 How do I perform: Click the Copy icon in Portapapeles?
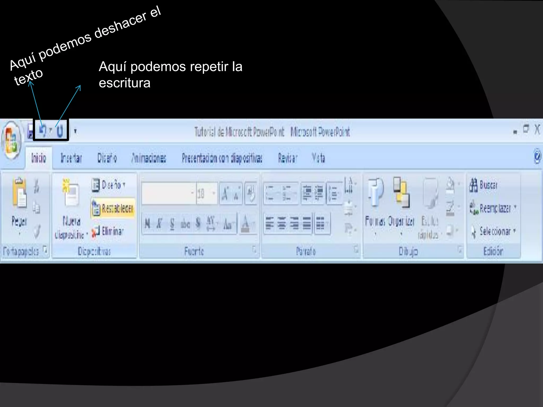pos(37,208)
